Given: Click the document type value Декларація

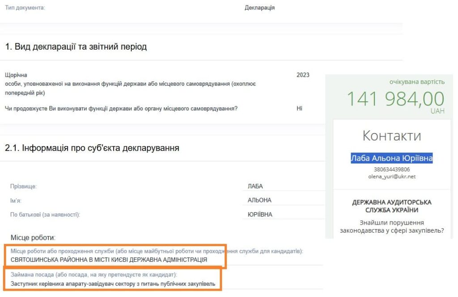Looking at the screenshot, I should [x=259, y=8].
